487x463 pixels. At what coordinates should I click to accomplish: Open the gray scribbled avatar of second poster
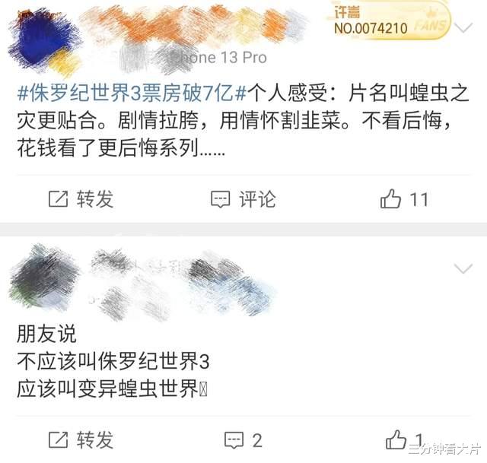pyautogui.click(x=43, y=277)
